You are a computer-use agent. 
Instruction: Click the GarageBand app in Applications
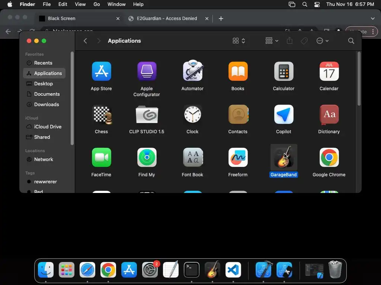pos(284,157)
